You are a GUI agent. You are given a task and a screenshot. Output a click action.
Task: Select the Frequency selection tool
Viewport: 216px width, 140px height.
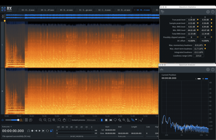click(x=111, y=120)
